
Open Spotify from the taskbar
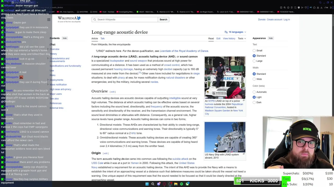(182, 184)
